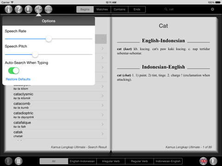Open the catak entry

click(x=60, y=134)
